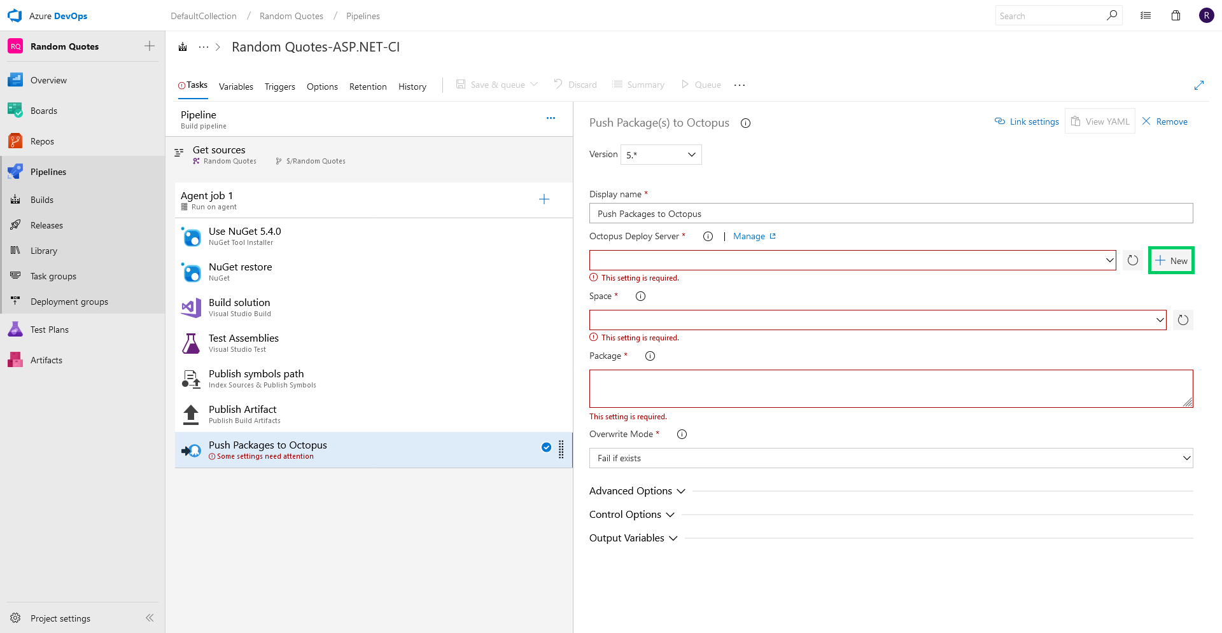Image resolution: width=1222 pixels, height=633 pixels.
Task: Select the Publish Artifact task
Action: pyautogui.click(x=374, y=414)
